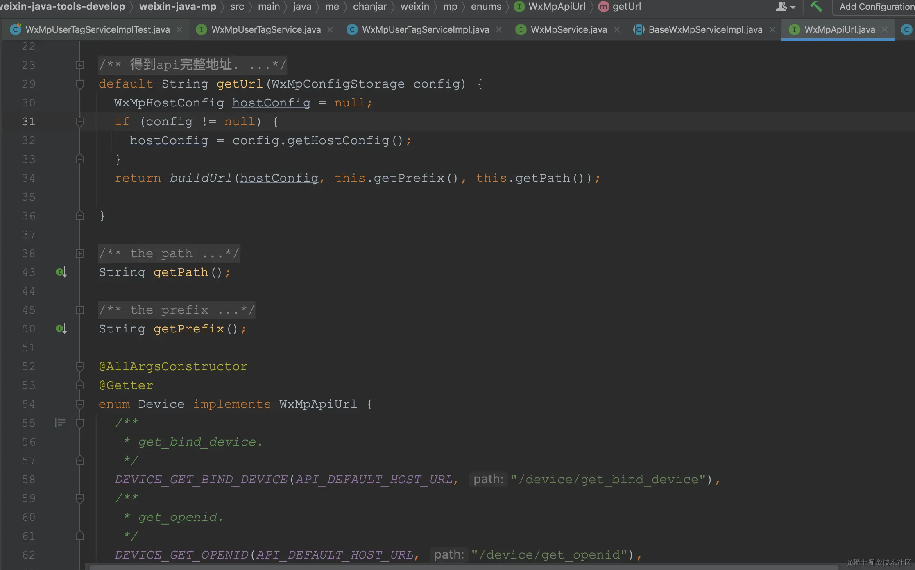This screenshot has width=915, height=570.
Task: Close WxMpApiUrl.java tab
Action: point(885,29)
